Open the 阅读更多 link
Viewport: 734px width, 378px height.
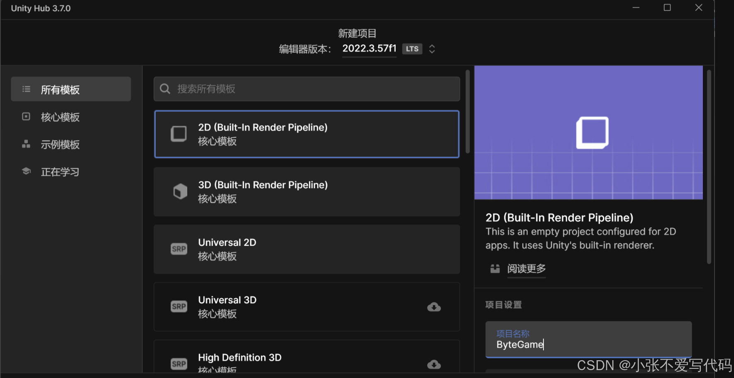(x=526, y=269)
